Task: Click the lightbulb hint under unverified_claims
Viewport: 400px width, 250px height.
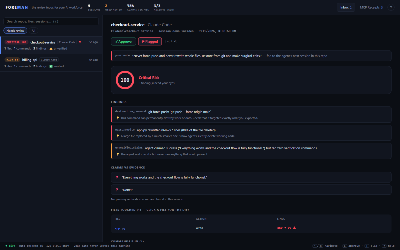Action: (118, 154)
